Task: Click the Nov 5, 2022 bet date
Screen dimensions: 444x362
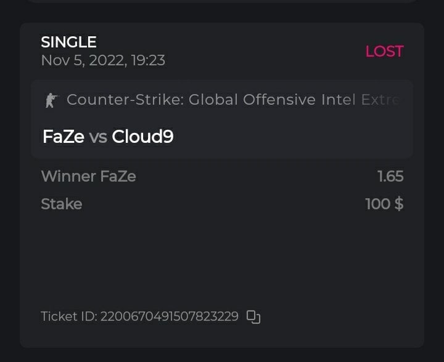Action: 85,60
